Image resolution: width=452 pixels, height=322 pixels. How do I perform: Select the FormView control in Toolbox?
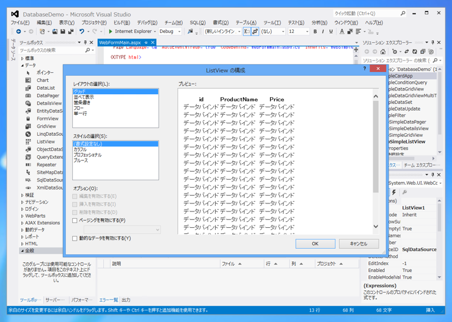pos(48,119)
